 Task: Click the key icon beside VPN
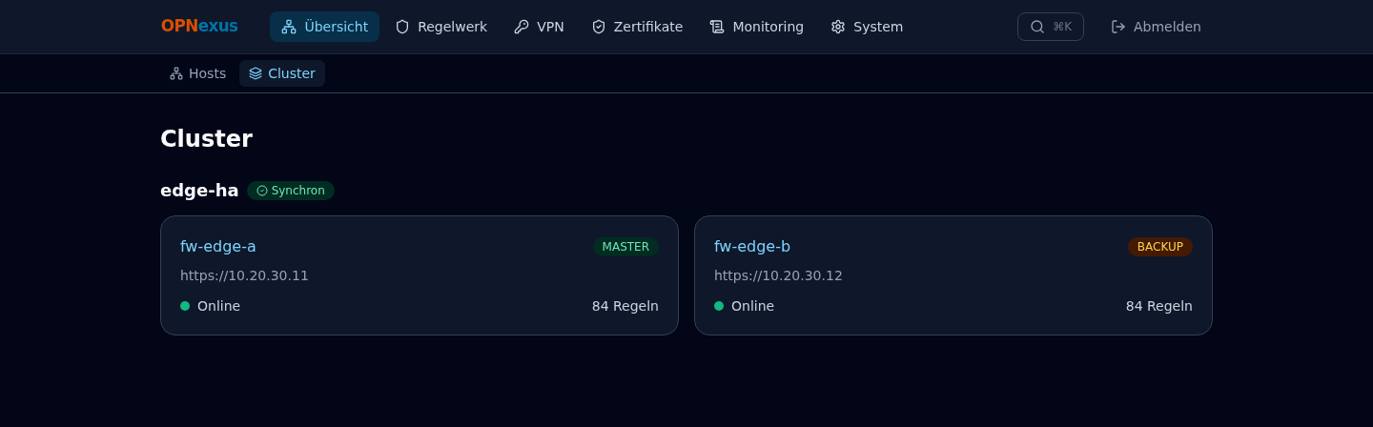522,27
